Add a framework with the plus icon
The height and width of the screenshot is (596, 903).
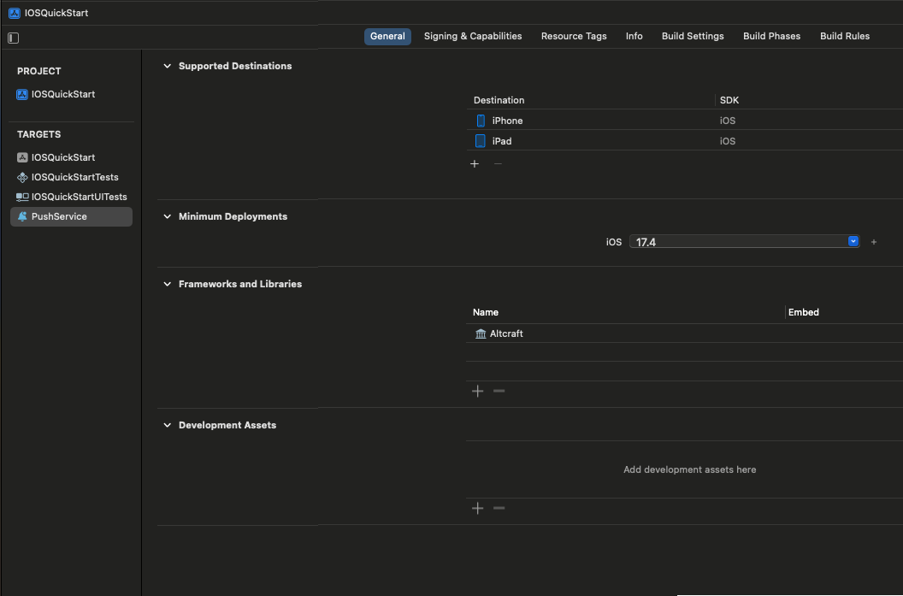point(477,391)
